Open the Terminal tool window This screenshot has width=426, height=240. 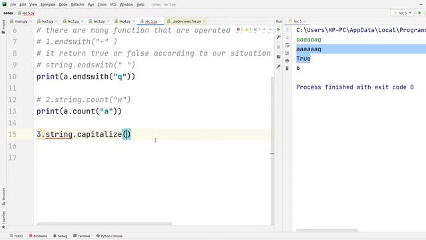click(81, 236)
